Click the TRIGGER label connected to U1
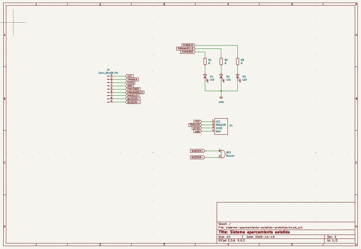Screen dimensions: 361x249 click(195, 125)
